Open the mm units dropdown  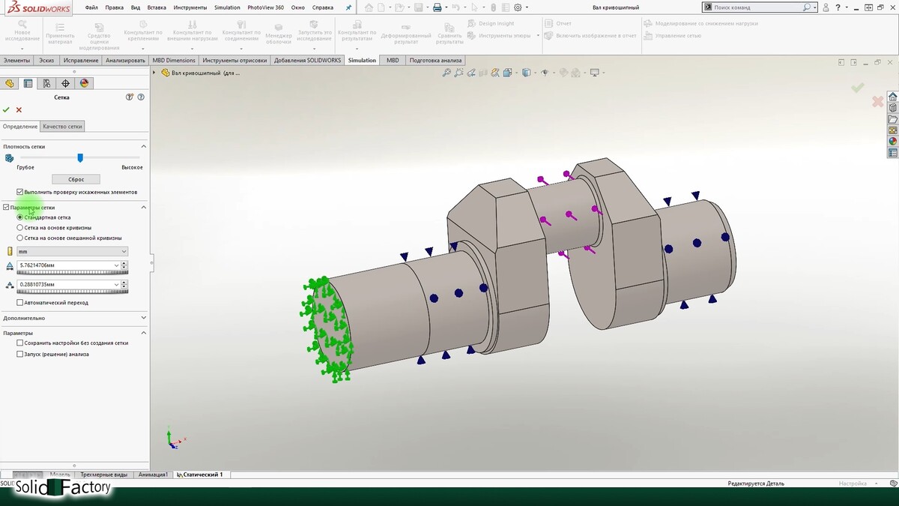[72, 252]
